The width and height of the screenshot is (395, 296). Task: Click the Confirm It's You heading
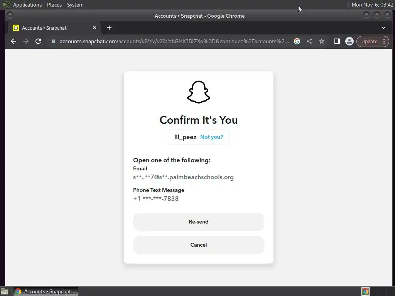pos(199,120)
